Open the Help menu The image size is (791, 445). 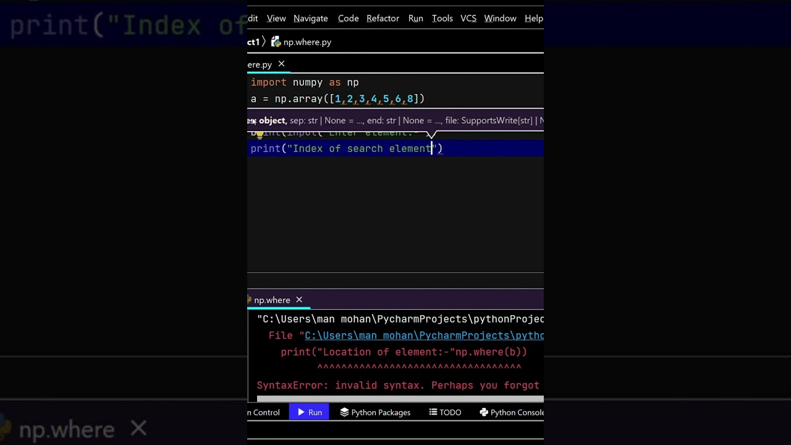(534, 19)
